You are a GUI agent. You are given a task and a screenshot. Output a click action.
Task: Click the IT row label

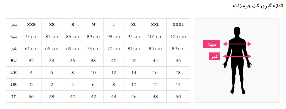click(x=14, y=97)
